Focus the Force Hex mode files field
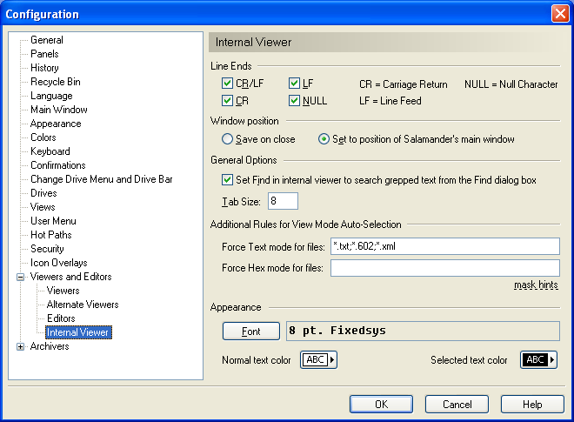The height and width of the screenshot is (422, 574). coord(444,268)
